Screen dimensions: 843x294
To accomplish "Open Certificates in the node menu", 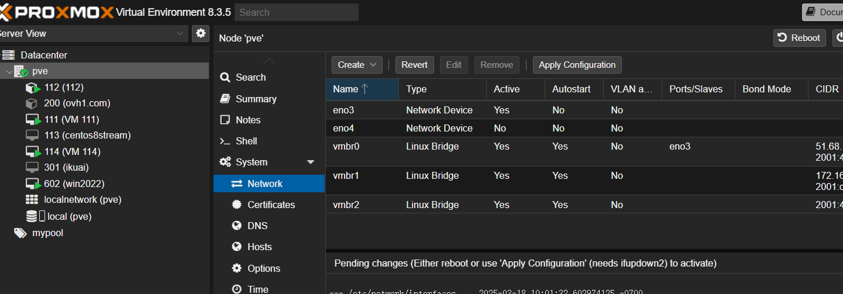I will [x=271, y=205].
